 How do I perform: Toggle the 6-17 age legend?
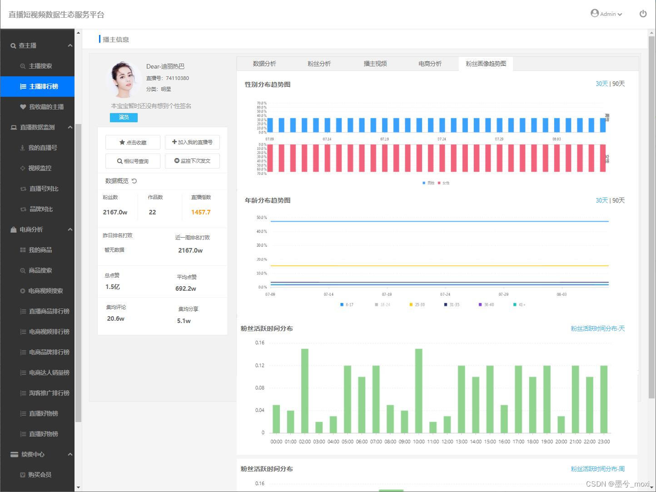[x=347, y=304]
